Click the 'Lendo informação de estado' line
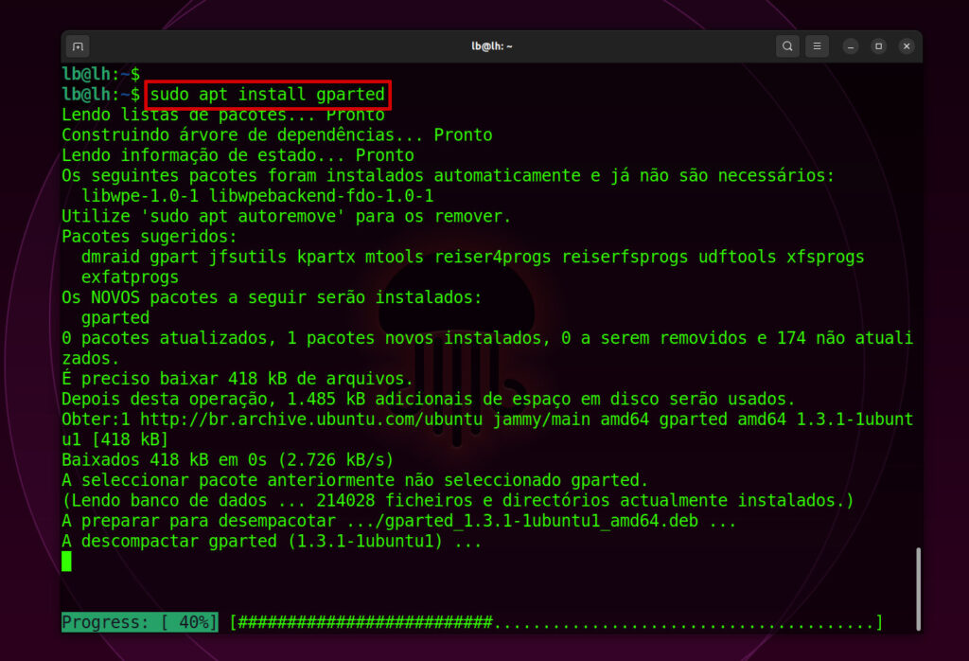The height and width of the screenshot is (661, 969). tap(238, 156)
